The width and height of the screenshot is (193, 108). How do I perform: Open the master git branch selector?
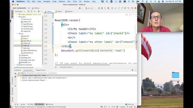[130, 107]
